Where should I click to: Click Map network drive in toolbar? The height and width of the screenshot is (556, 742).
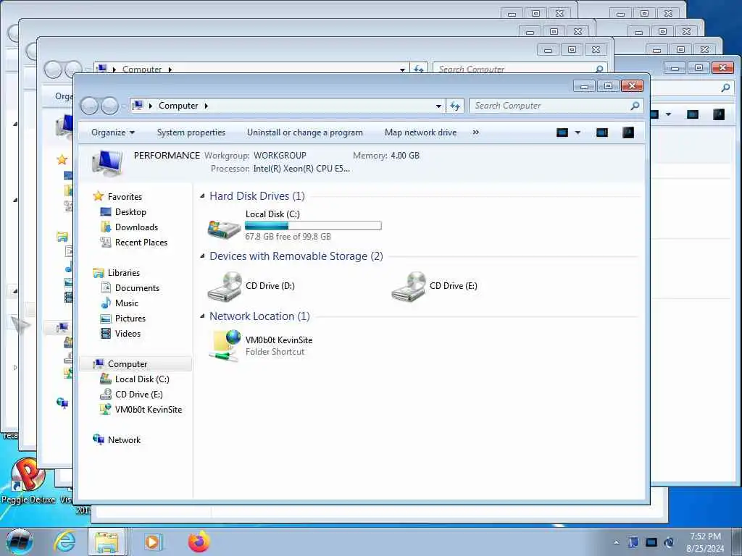(421, 132)
